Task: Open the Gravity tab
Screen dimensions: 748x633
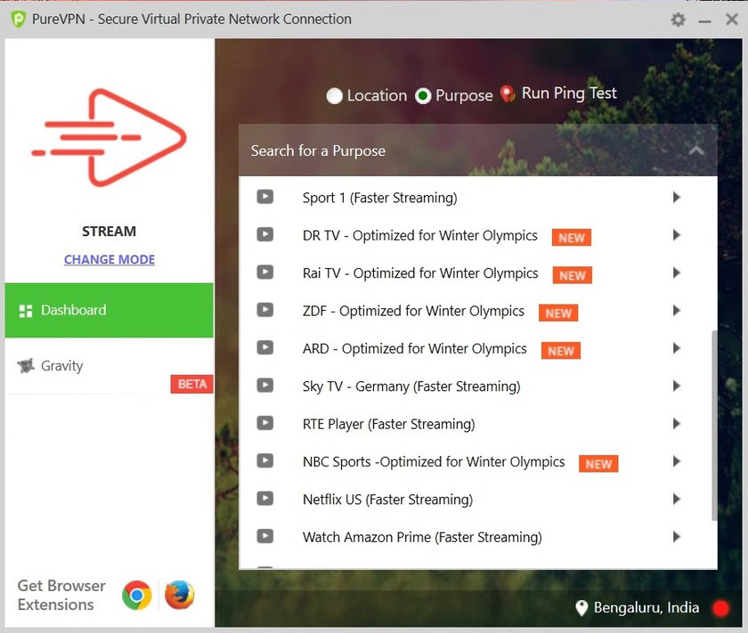Action: (109, 366)
